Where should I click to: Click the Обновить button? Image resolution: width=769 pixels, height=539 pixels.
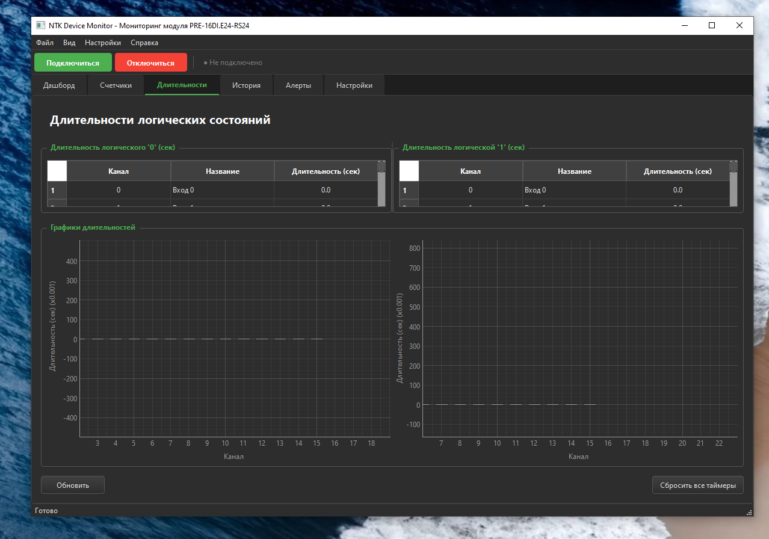[73, 485]
